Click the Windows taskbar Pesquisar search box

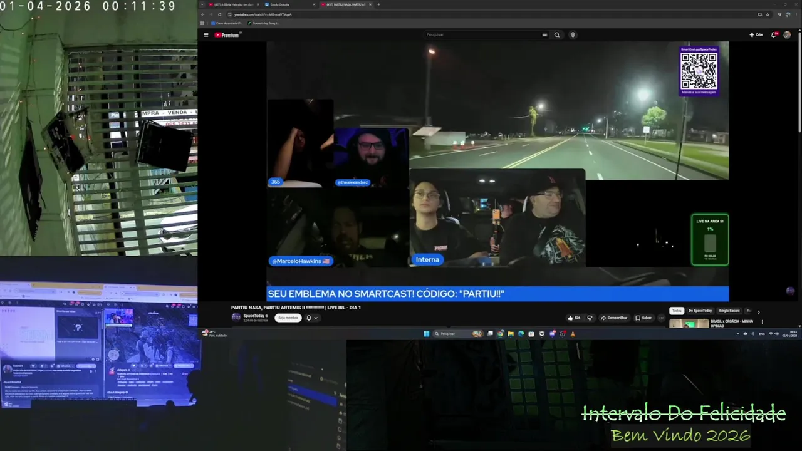point(458,334)
